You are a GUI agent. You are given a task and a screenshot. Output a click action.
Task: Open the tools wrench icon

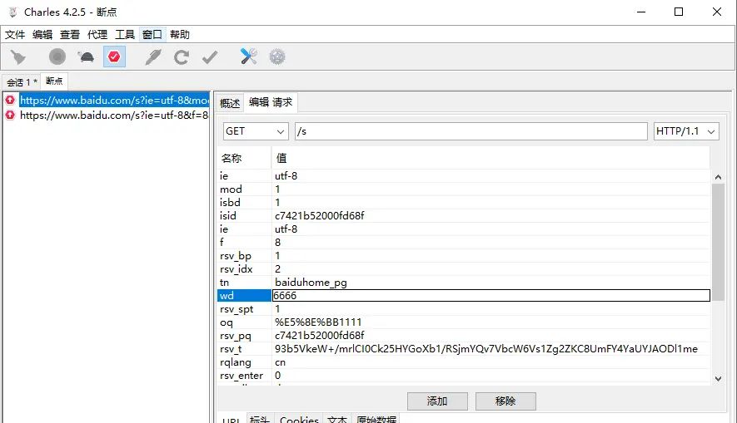(x=248, y=57)
